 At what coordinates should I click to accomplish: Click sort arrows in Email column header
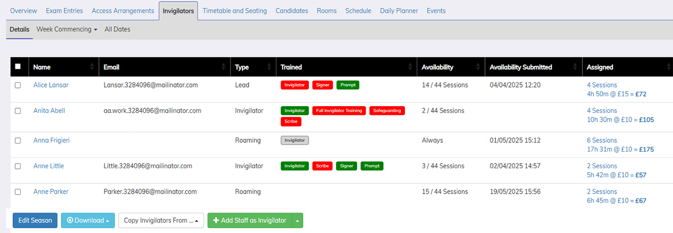pos(224,67)
